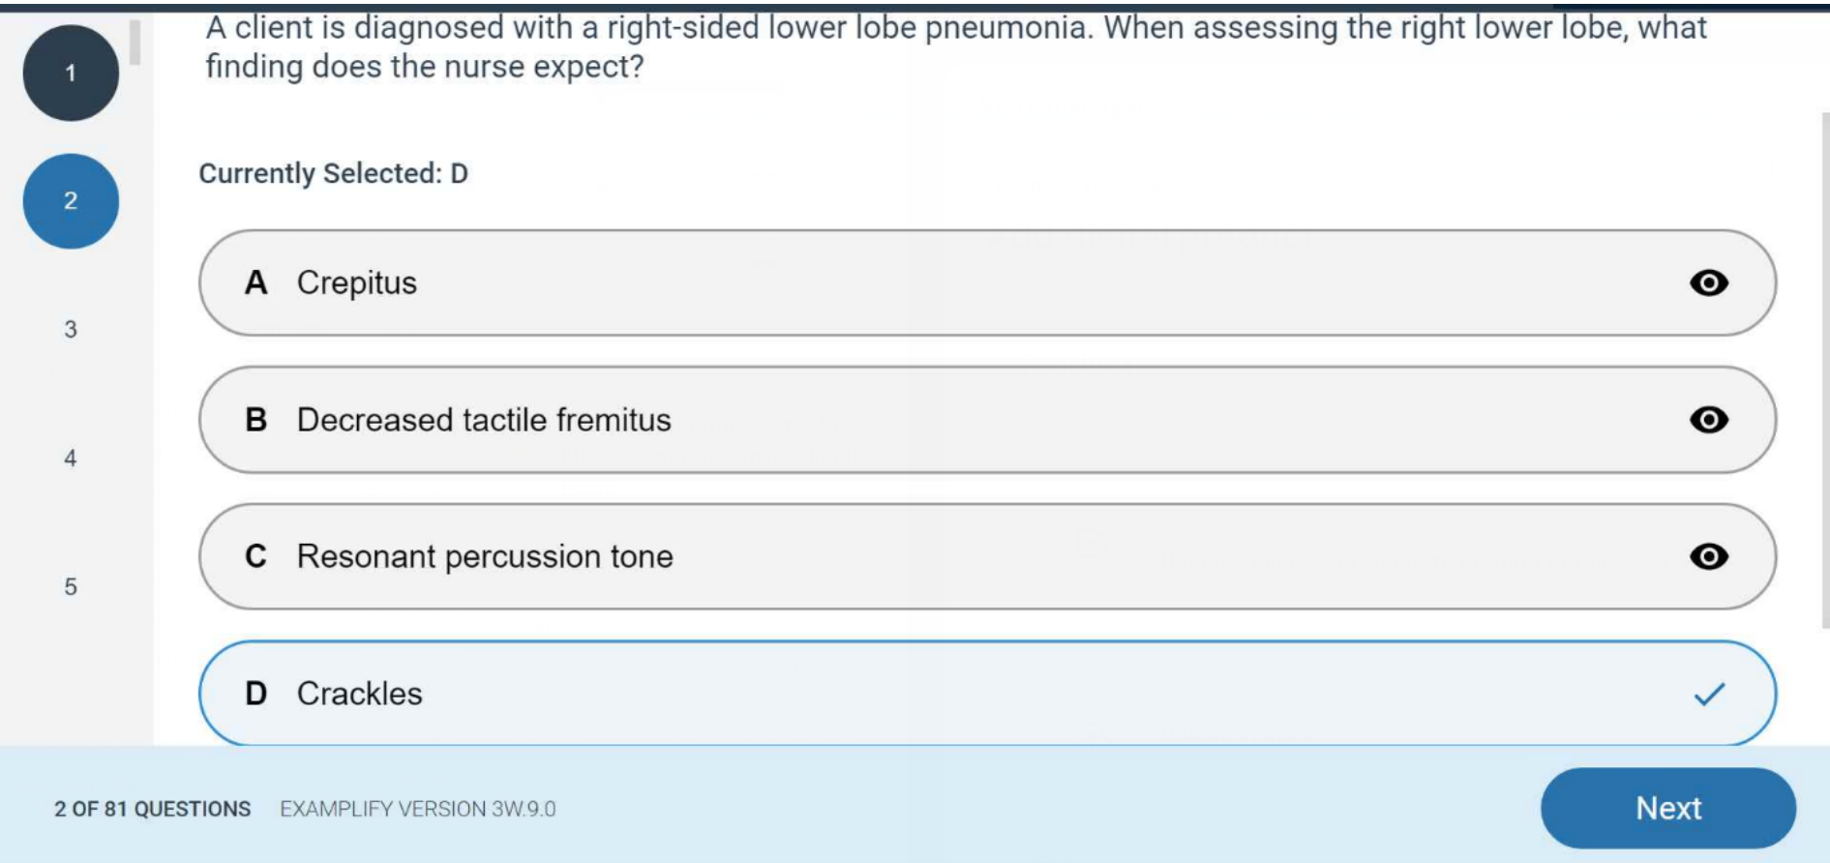Click the Currently Selected: D label
1830x863 pixels.
coord(333,173)
